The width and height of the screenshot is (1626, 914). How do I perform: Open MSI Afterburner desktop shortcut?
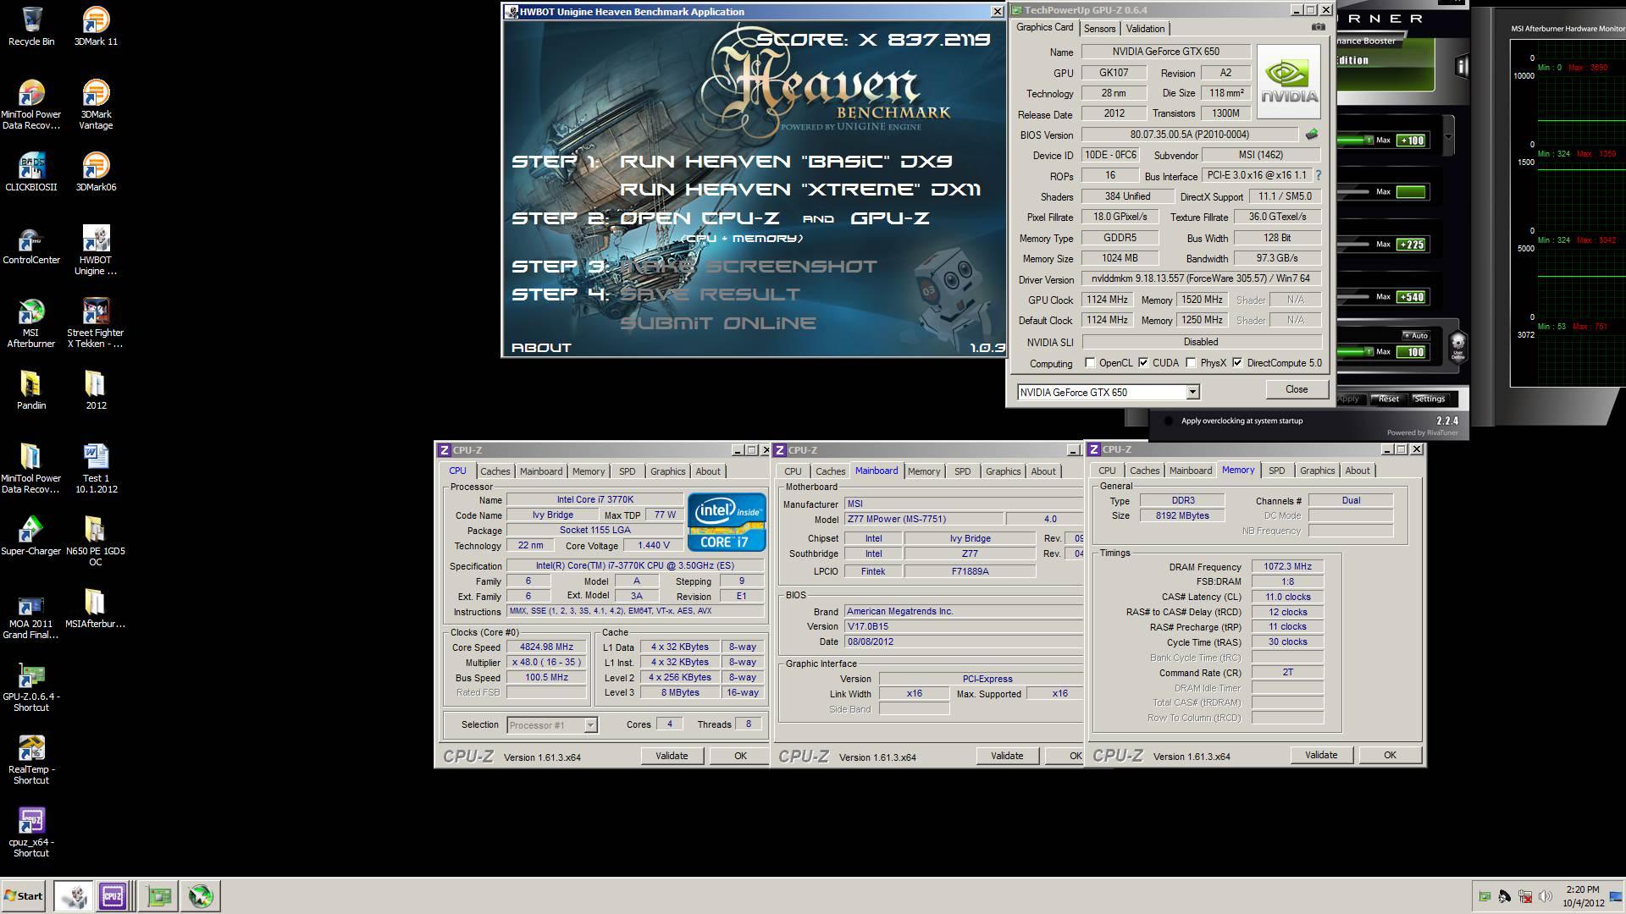pos(31,323)
